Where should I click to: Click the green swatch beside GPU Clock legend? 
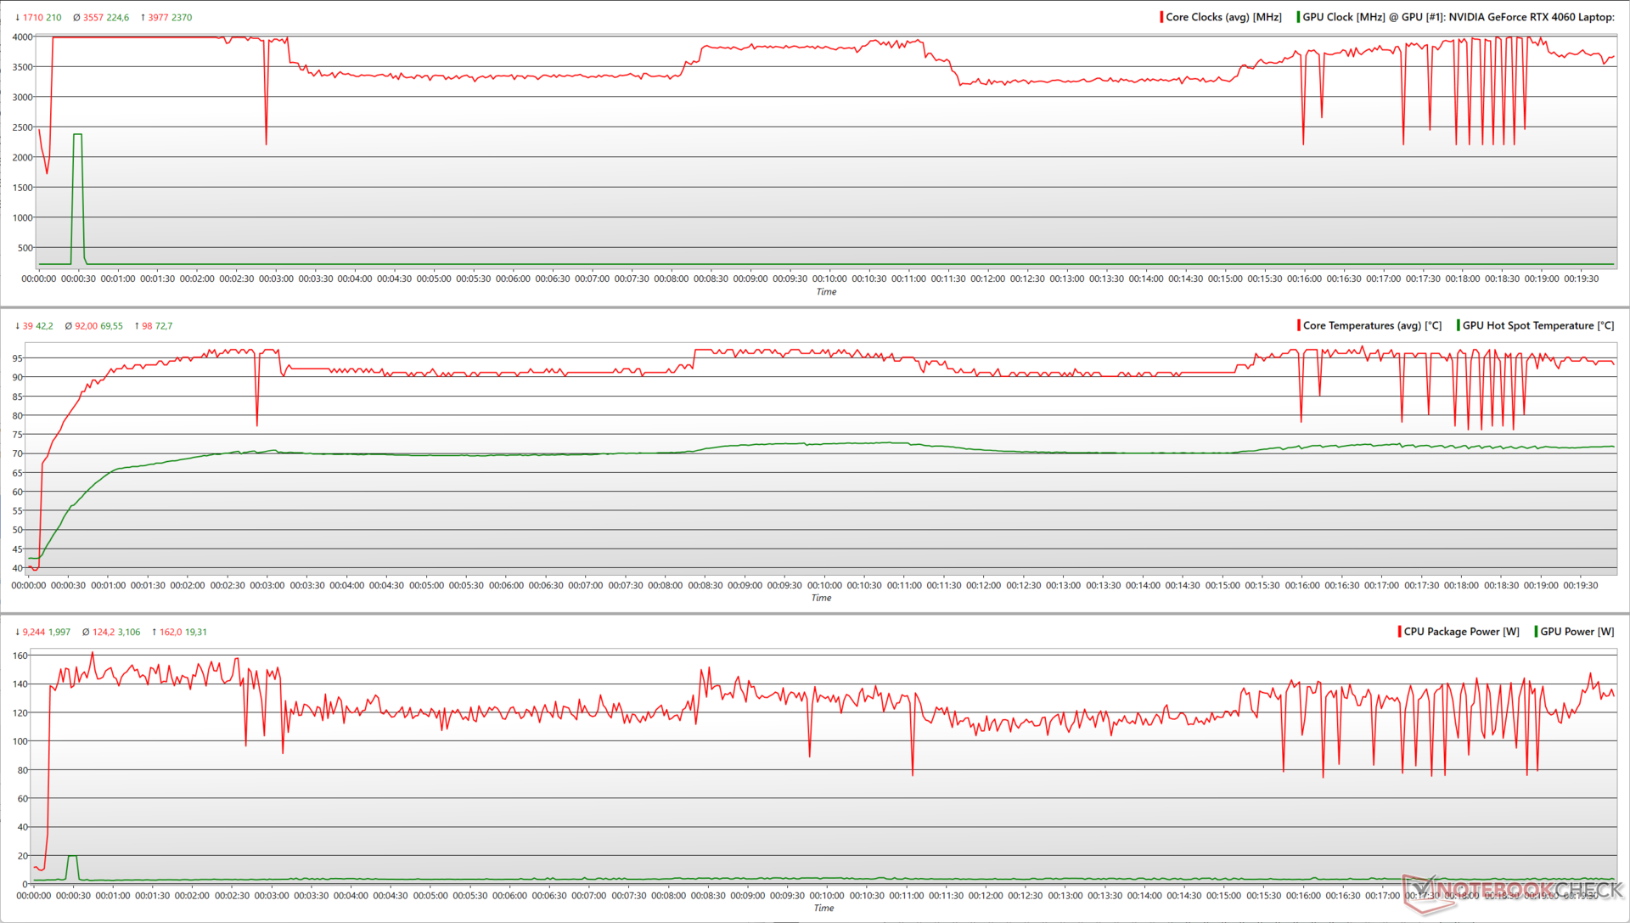1298,17
